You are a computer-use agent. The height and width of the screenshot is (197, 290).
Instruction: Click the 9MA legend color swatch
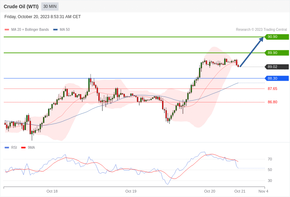(x=24, y=147)
